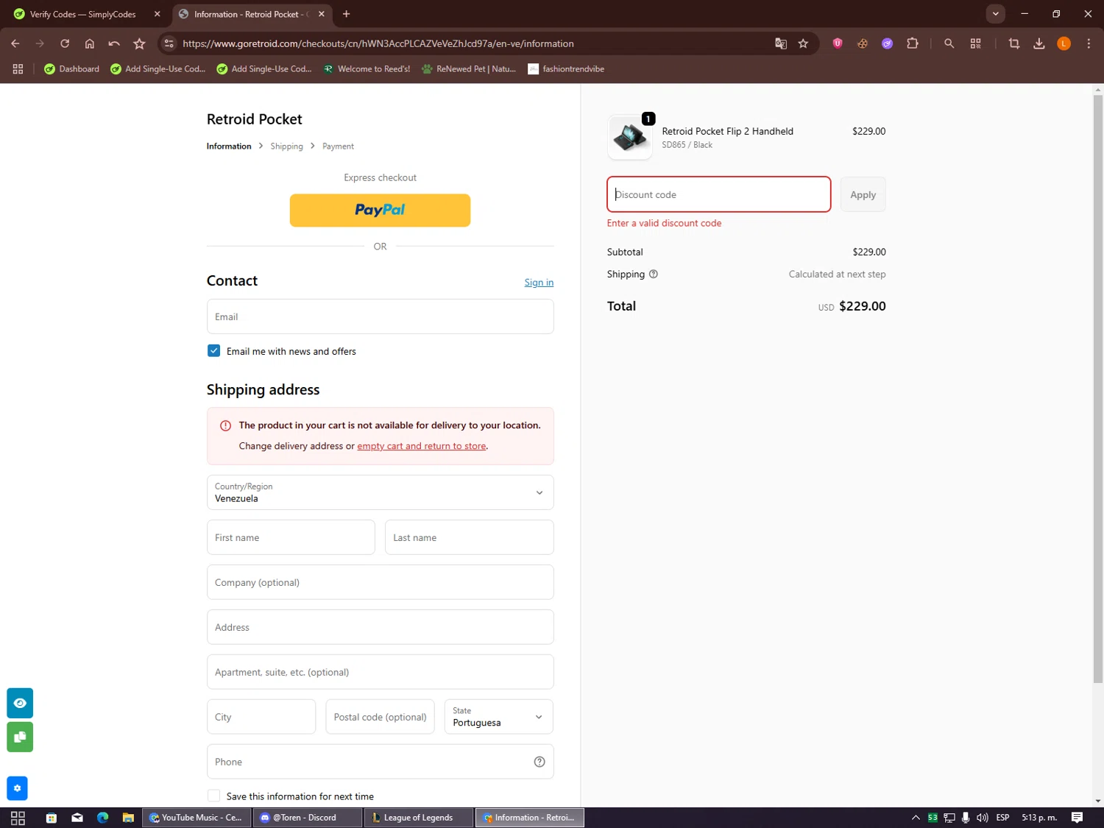
Task: Click the shipping help question mark icon
Action: [x=654, y=274]
